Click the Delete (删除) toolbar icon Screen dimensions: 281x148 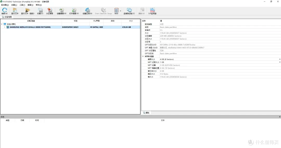(x=142, y=11)
